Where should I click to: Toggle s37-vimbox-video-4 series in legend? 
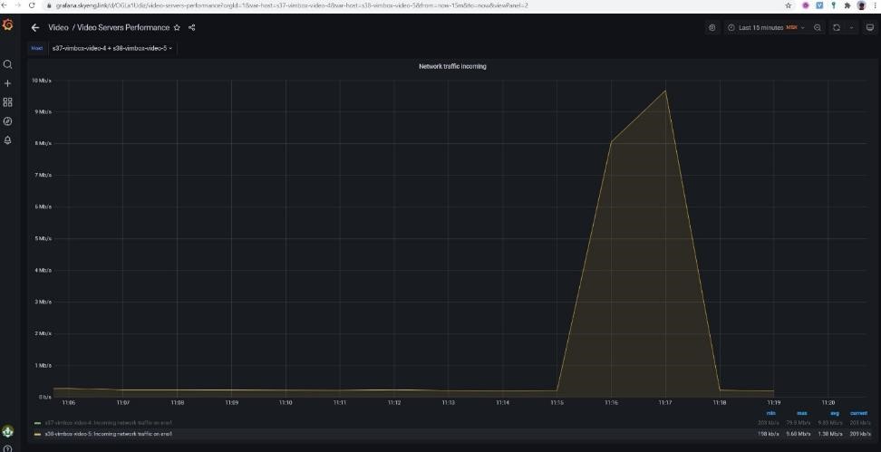pyautogui.click(x=109, y=423)
